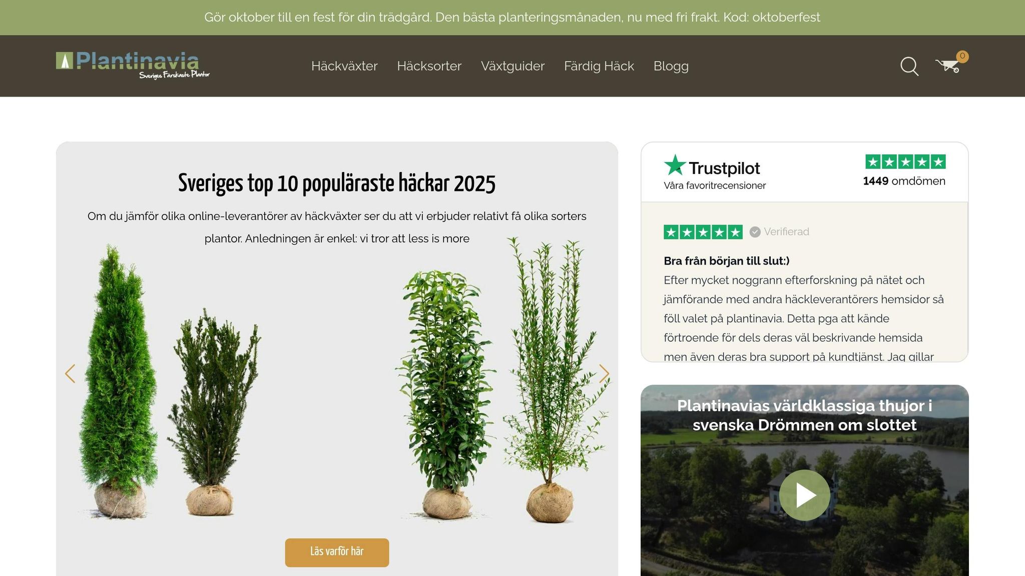Go to previous carousel slide arrow
Viewport: 1025px width, 576px height.
[70, 373]
